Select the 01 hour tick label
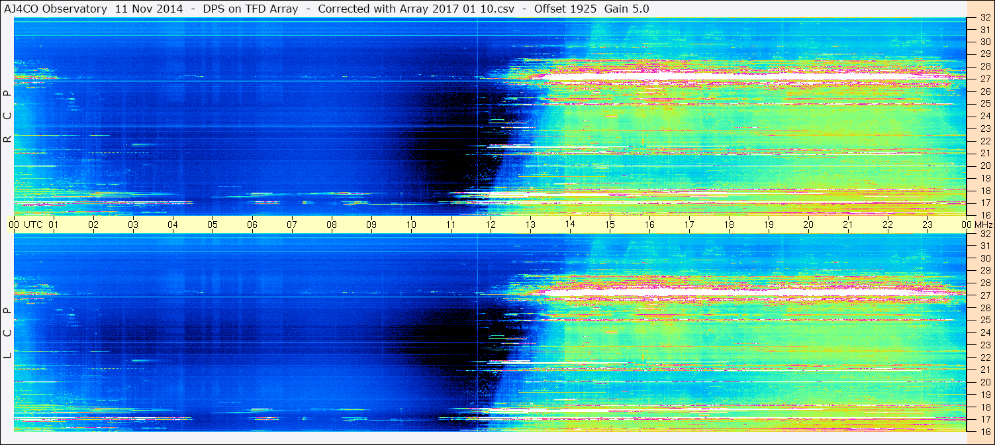 54,224
